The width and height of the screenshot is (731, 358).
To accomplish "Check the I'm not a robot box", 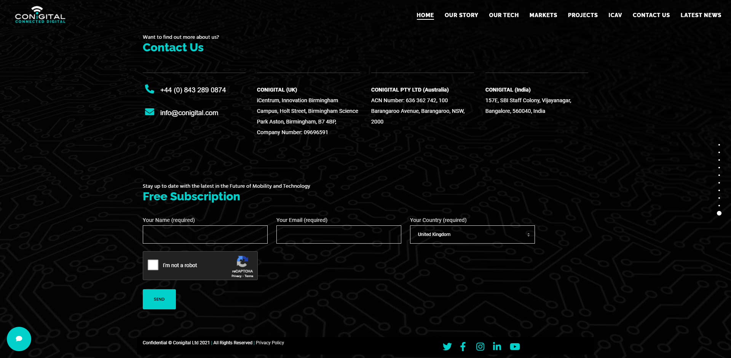I will pos(153,265).
